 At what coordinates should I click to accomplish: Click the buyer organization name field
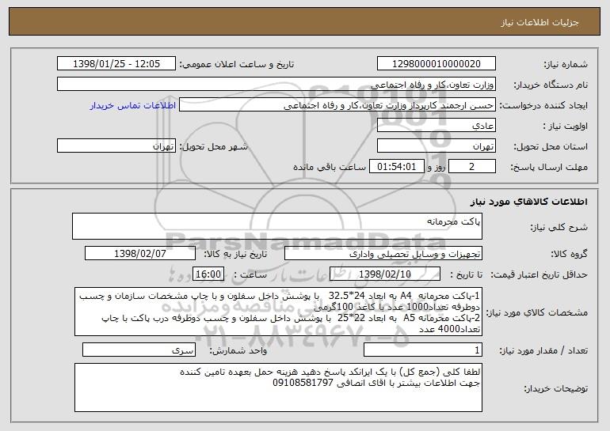coord(276,85)
